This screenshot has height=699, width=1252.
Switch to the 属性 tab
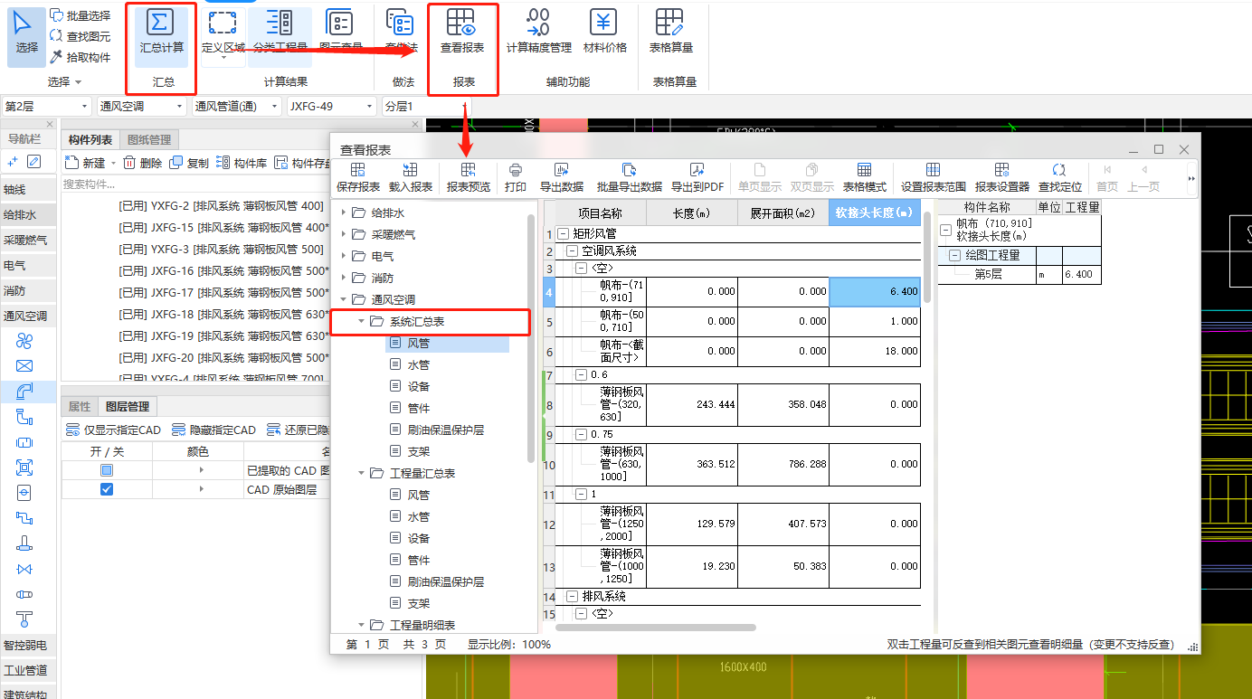point(80,407)
